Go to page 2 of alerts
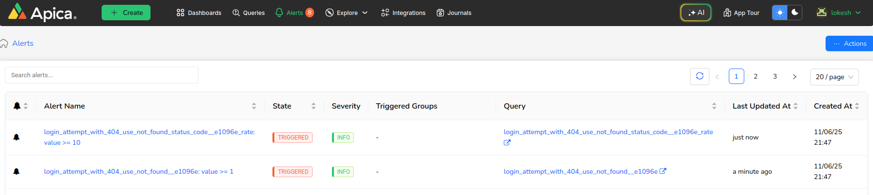Viewport: 873px width, 195px height. [755, 76]
